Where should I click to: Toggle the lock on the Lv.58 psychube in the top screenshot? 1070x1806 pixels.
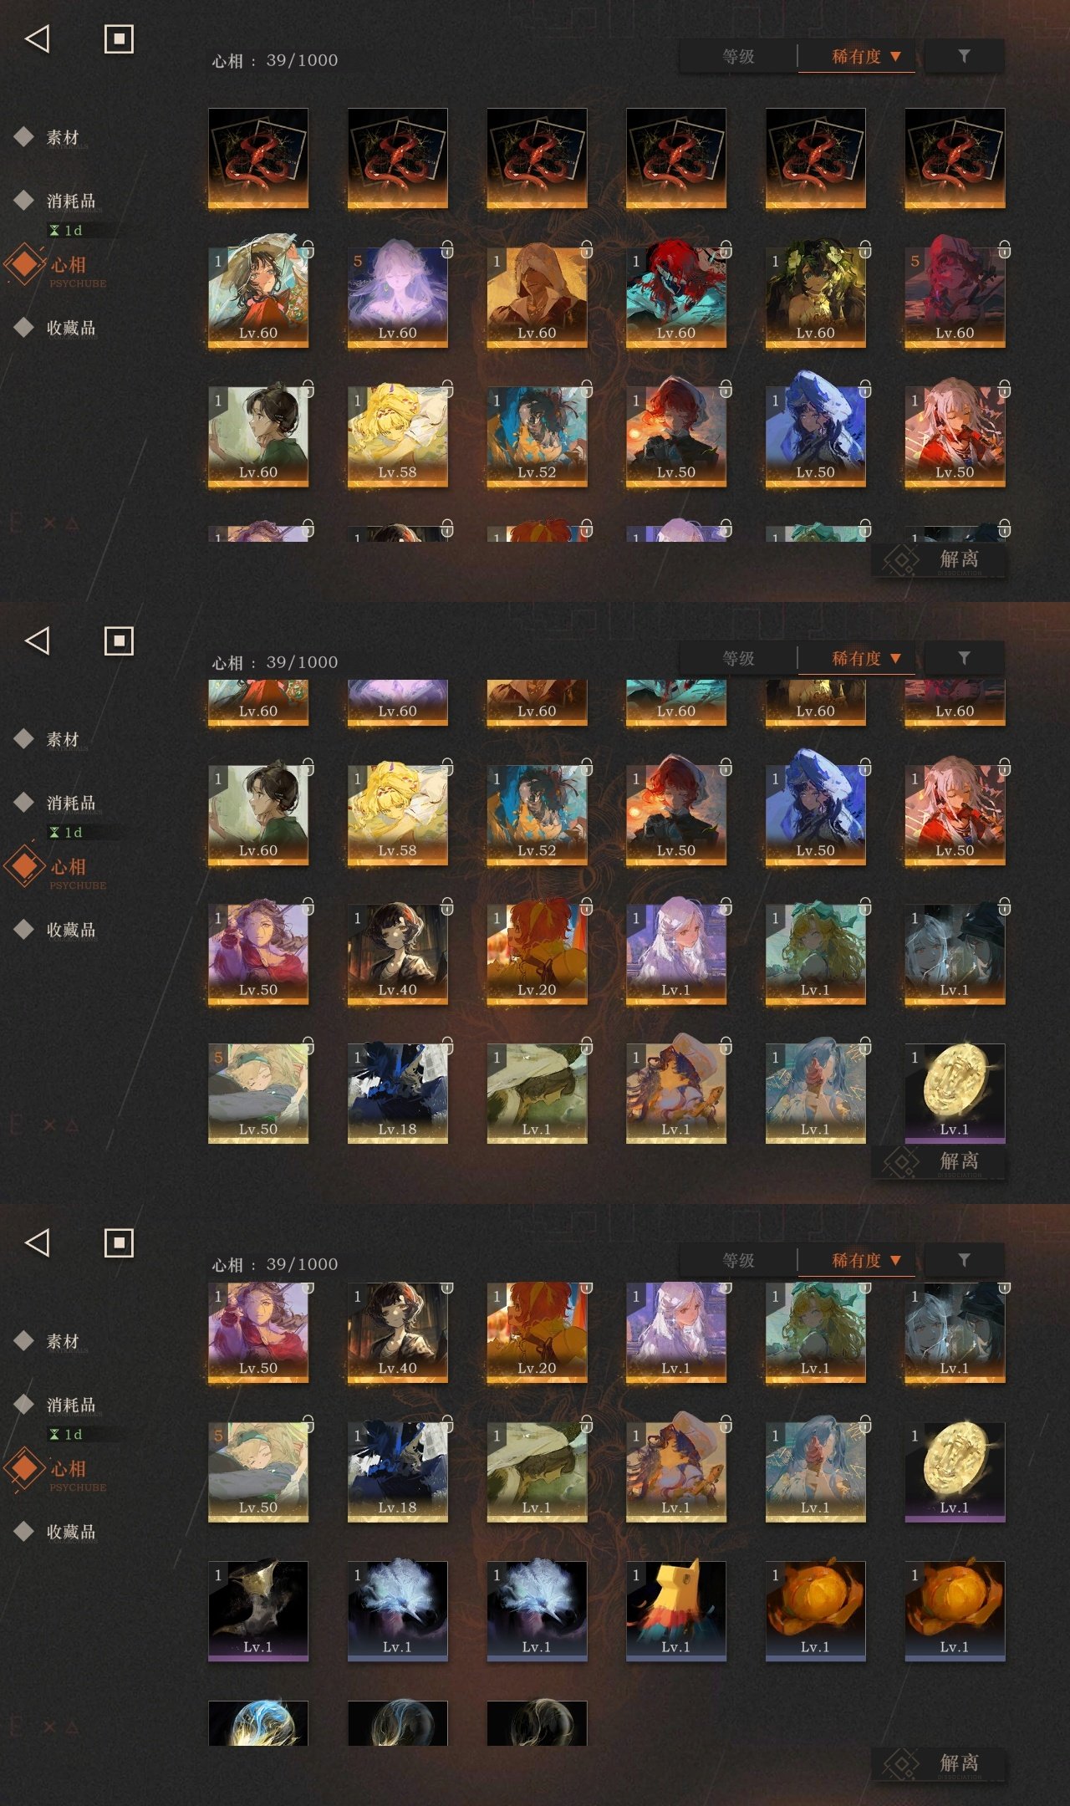(x=447, y=389)
